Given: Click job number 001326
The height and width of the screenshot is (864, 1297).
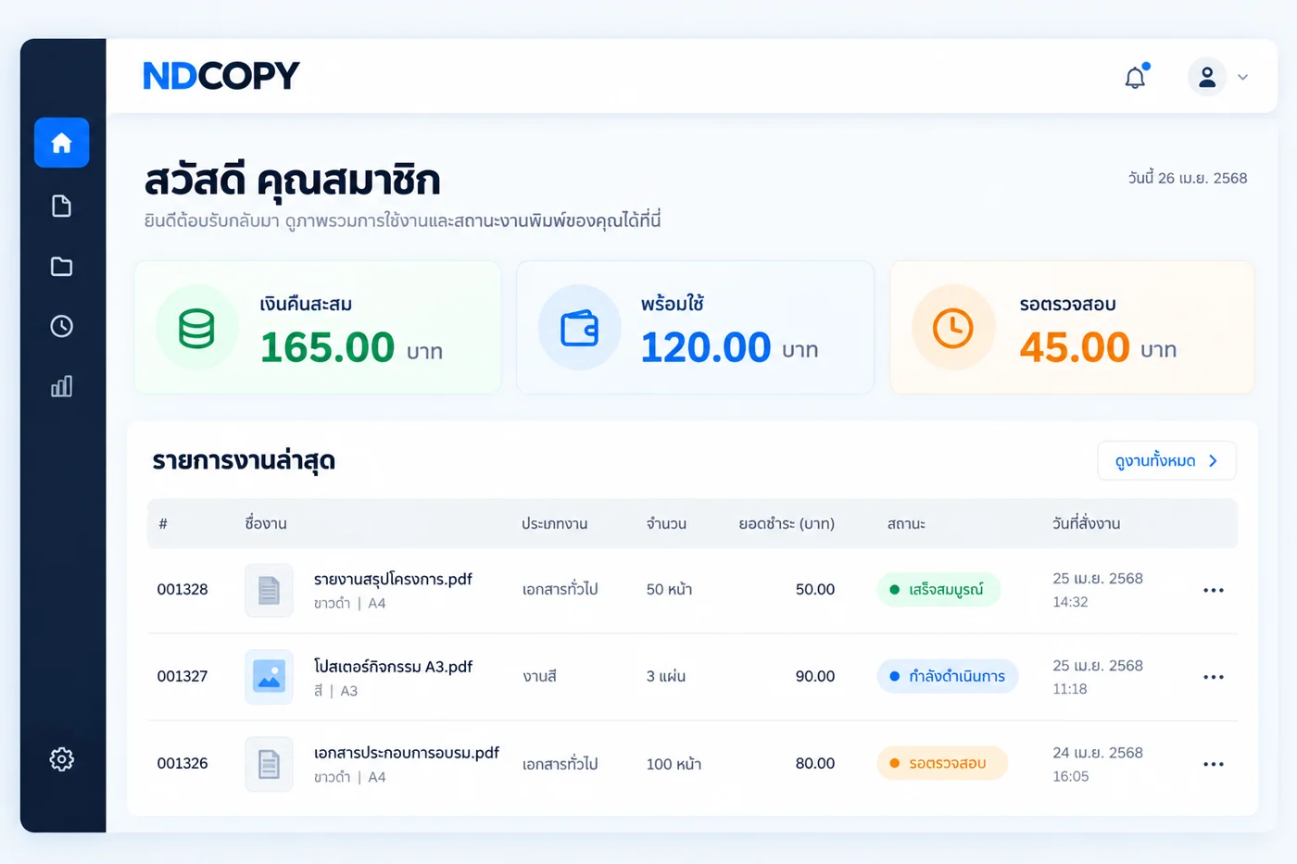Looking at the screenshot, I should 183,763.
